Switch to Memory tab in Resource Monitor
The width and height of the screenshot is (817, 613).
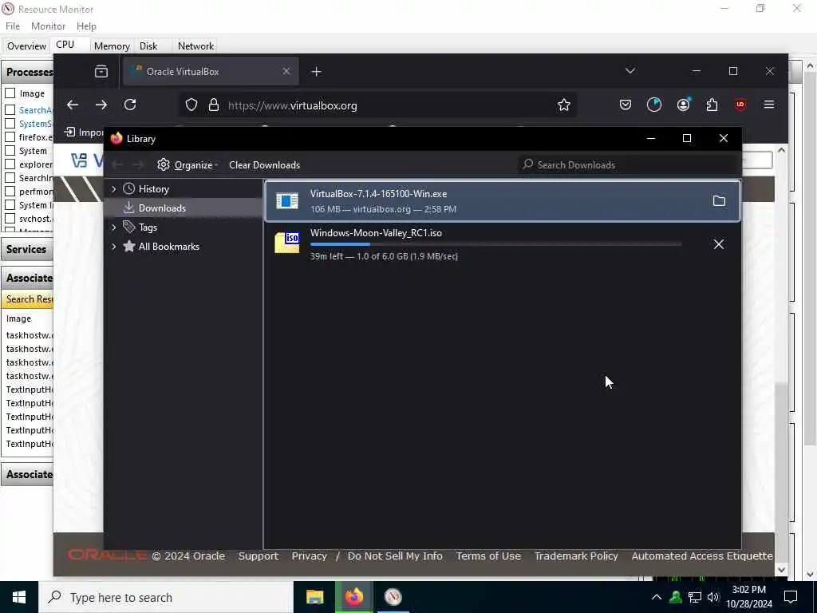112,45
